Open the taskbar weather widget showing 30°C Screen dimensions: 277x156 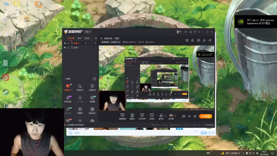pyautogui.click(x=231, y=153)
